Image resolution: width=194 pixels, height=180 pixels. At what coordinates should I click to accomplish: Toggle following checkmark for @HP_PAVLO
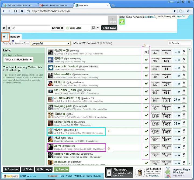146,91
